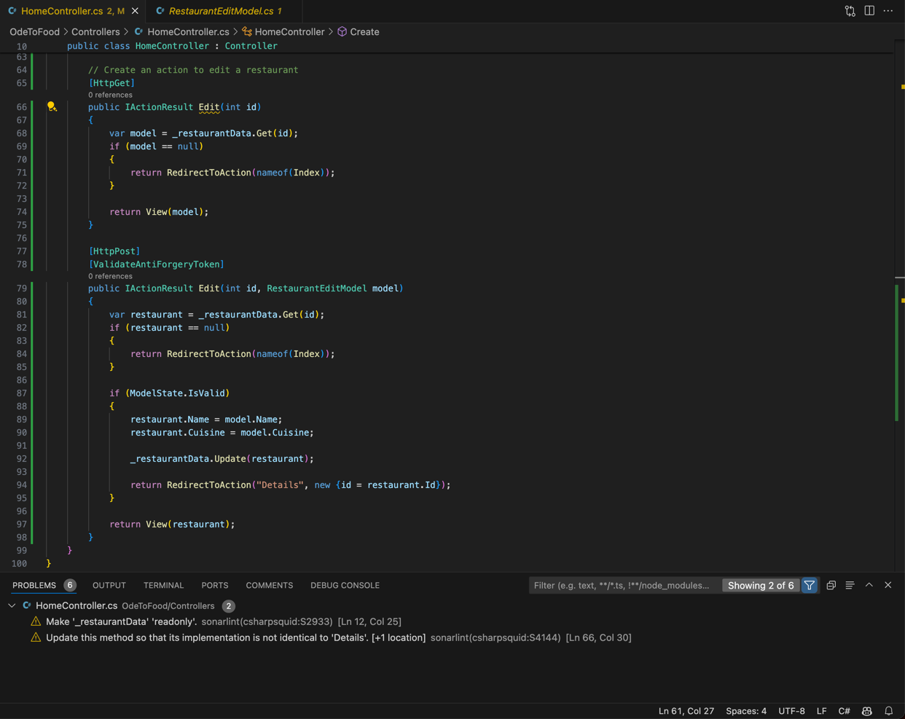Collapse the HomeController.cs problems group
The image size is (905, 719).
pos(12,605)
